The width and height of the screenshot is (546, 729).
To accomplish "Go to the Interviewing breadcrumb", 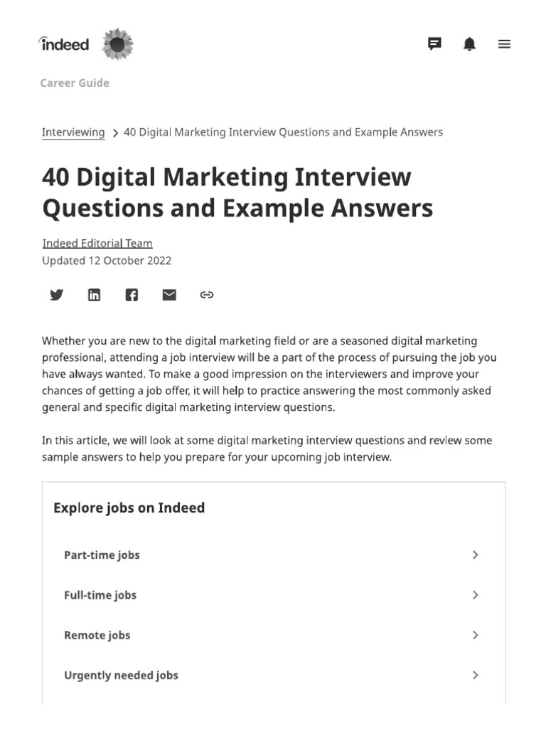I will point(73,132).
